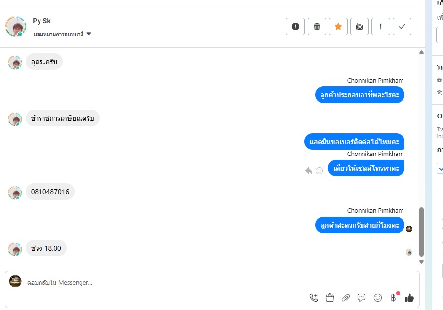Click the exclamation mark priority button
Screen dimensions: 443x310
point(381,27)
